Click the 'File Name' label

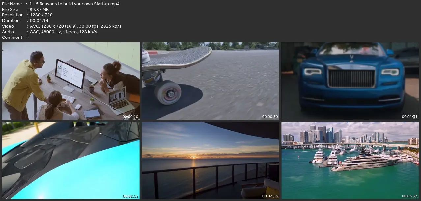(x=12, y=4)
